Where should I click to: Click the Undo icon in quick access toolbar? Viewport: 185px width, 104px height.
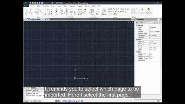(x=45, y=3)
